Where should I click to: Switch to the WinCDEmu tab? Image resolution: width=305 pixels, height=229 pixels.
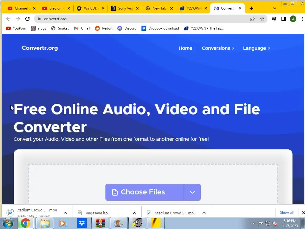pyautogui.click(x=90, y=8)
